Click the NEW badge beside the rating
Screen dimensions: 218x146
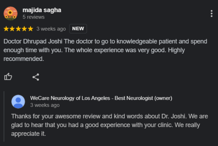click(x=78, y=29)
